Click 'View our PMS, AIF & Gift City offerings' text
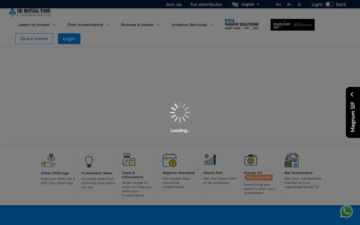 click(x=58, y=181)
